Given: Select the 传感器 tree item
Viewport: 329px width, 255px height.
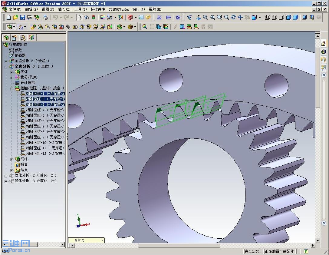Looking at the screenshot, I should point(17,55).
